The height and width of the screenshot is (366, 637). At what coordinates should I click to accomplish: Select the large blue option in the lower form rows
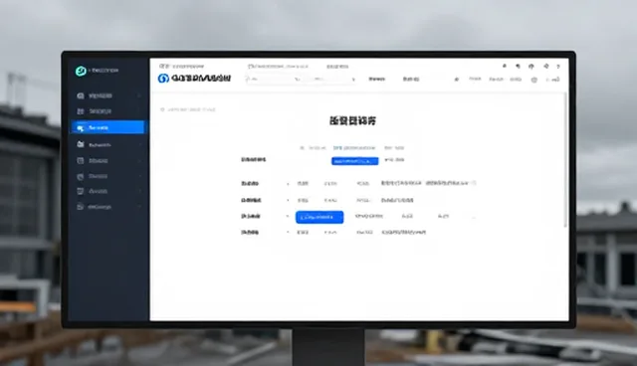319,217
